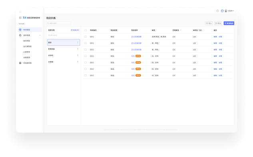Select the 对讲机 category

click(64, 55)
